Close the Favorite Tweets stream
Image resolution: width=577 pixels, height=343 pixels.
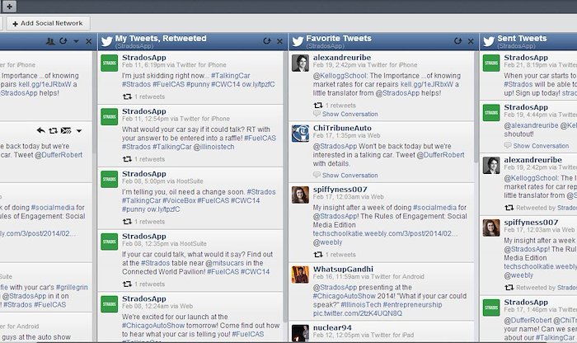[471, 41]
